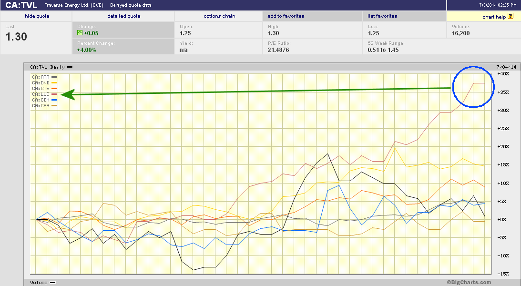Click the CA:CAA tan legend swatch
The width and height of the screenshot is (521, 286).
(54, 106)
